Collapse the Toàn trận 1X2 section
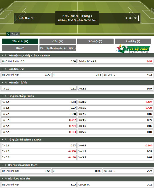The image size is (154, 188). pyautogui.click(x=3, y=69)
